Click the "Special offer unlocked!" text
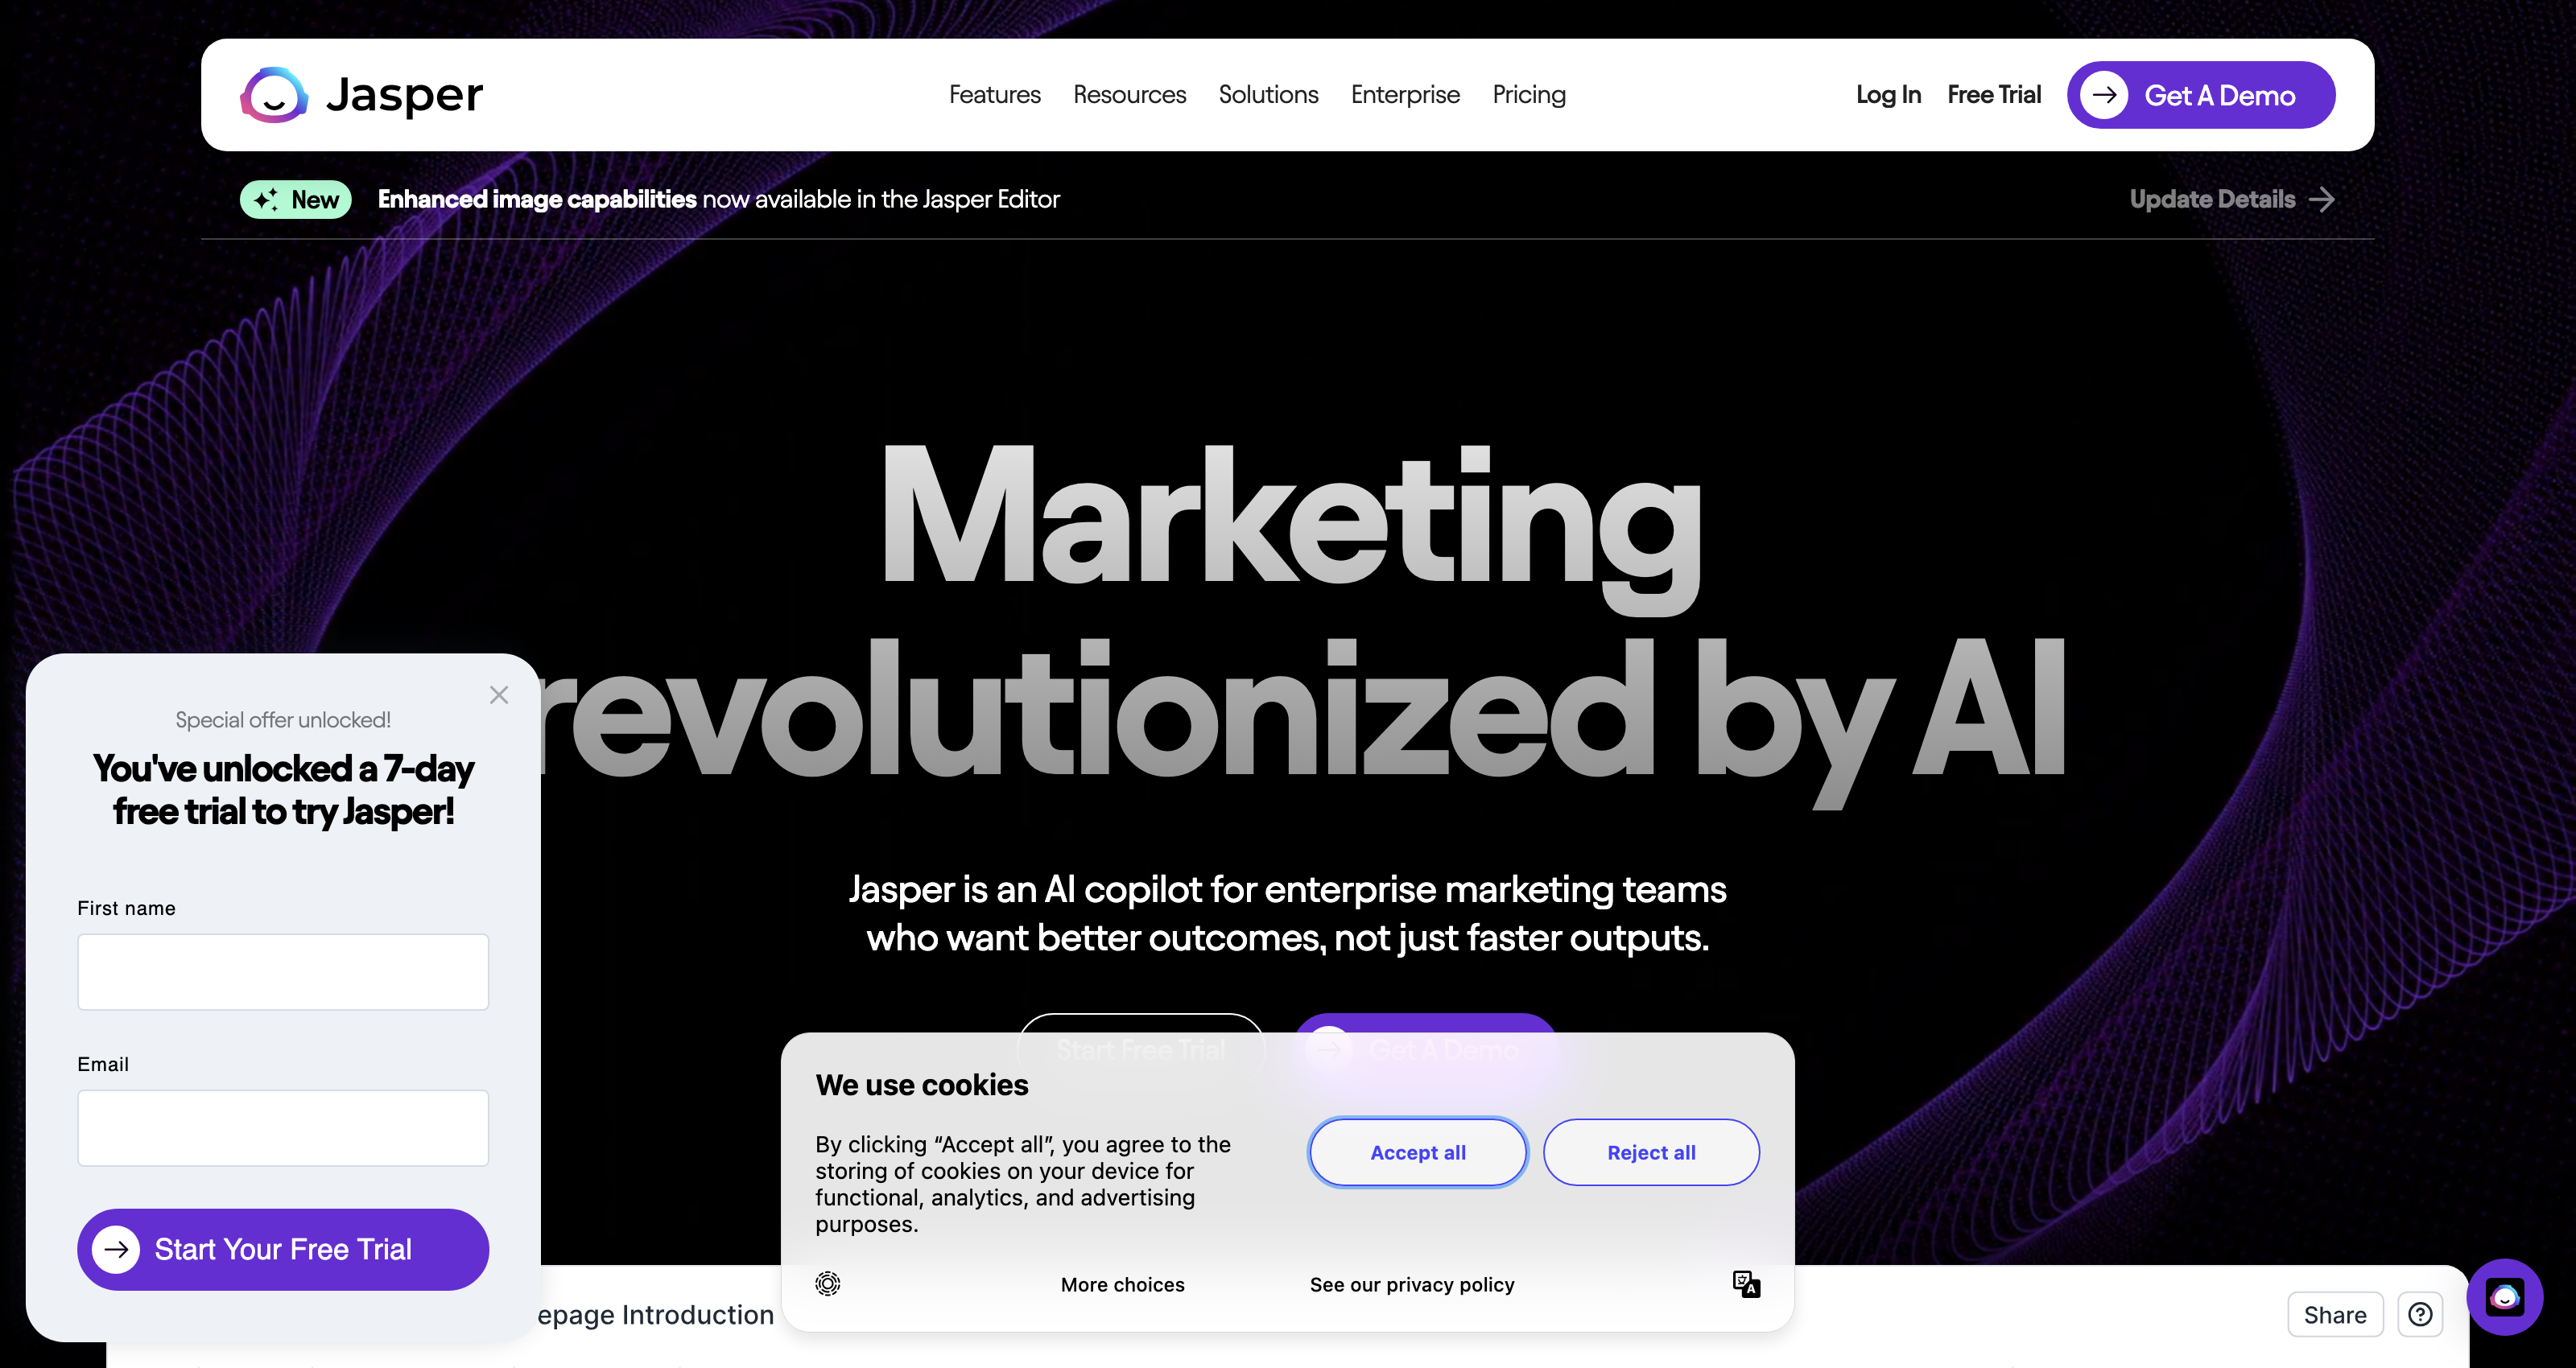 click(x=283, y=720)
